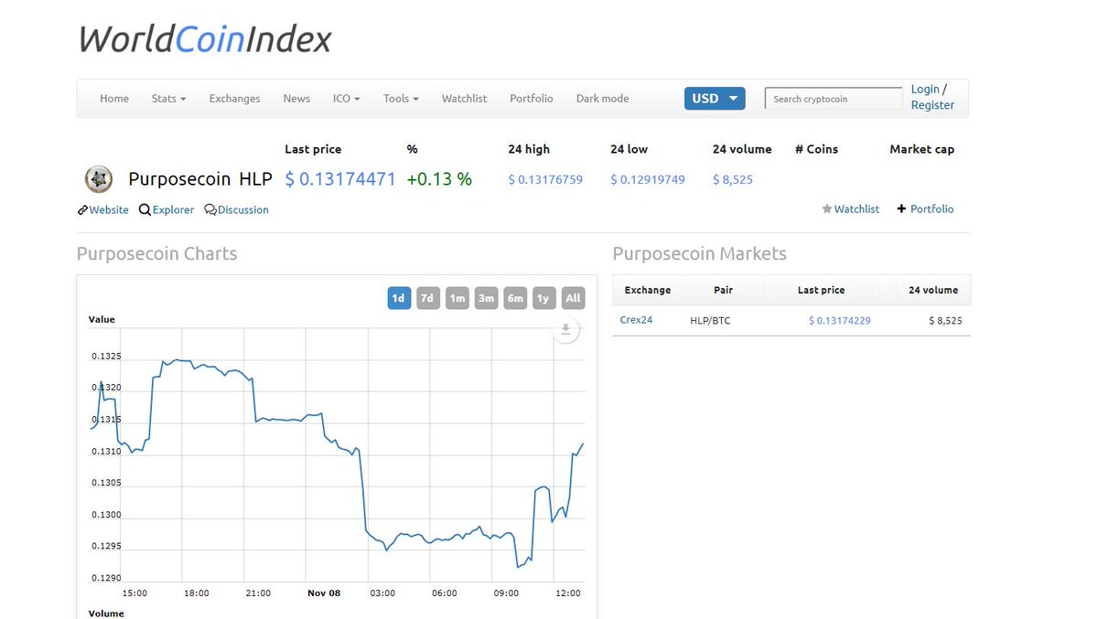Select the All chart range
Screen dimensions: 1098x619
tap(573, 298)
